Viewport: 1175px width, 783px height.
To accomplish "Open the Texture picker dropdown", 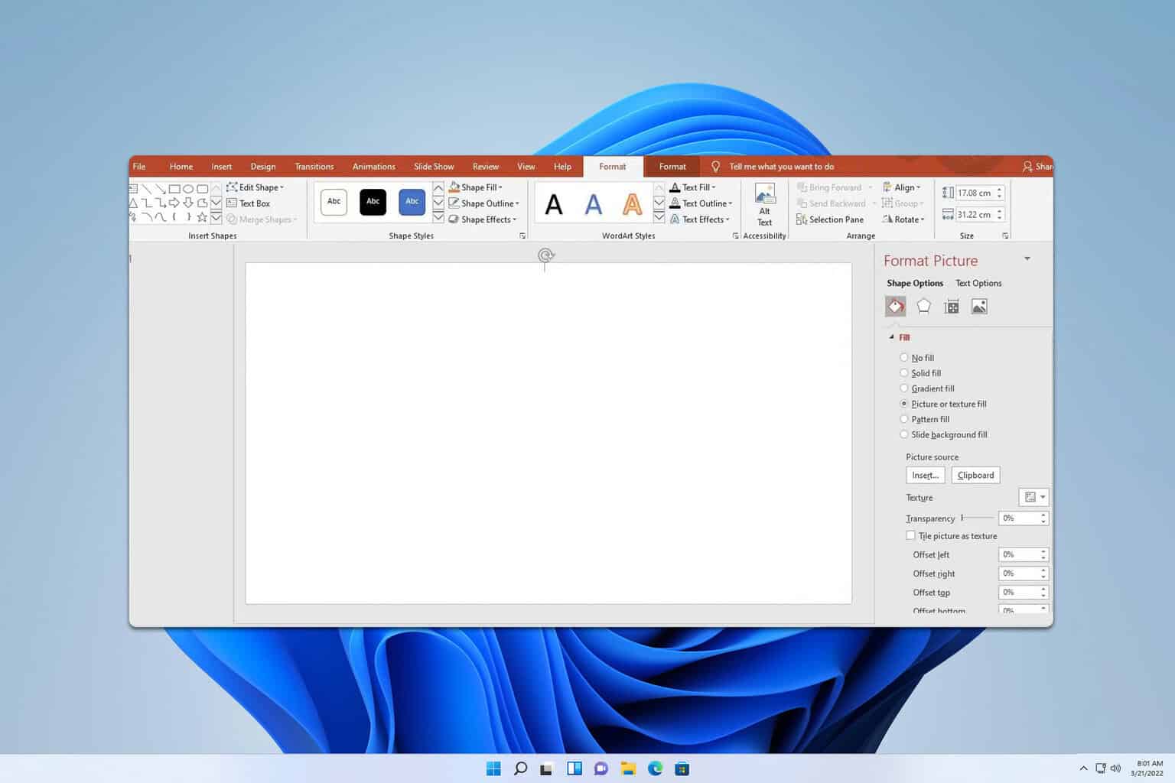I will pos(1033,497).
